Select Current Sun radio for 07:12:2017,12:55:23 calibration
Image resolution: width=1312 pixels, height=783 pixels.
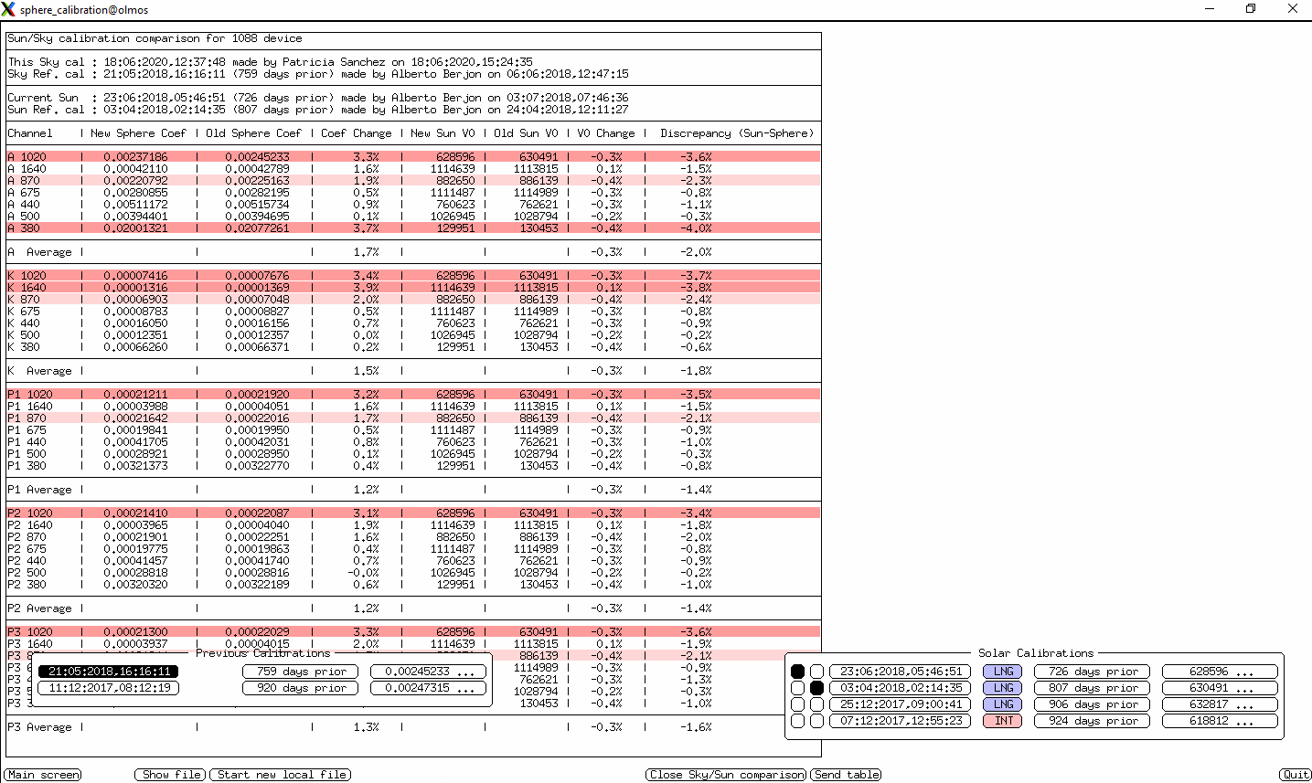point(798,721)
